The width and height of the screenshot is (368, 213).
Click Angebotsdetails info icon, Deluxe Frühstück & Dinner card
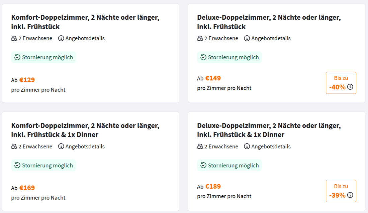tap(247, 146)
